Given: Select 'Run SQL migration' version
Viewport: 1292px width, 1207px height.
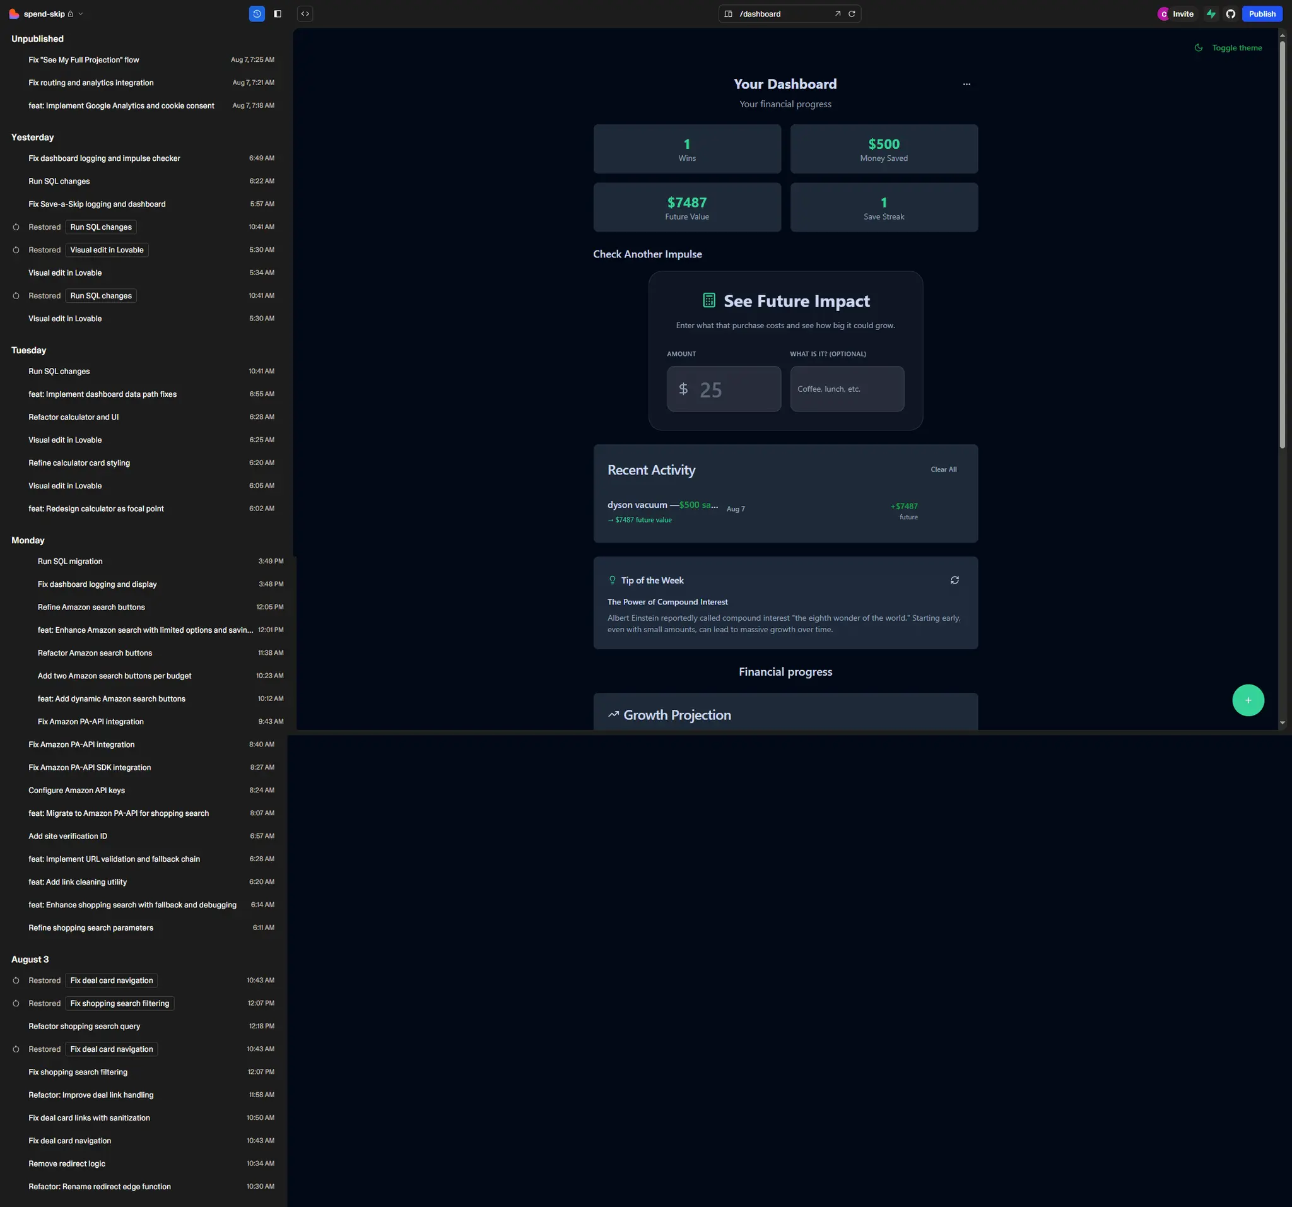Looking at the screenshot, I should pos(153,561).
